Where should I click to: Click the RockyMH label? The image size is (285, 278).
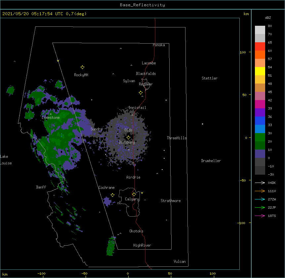81,75
